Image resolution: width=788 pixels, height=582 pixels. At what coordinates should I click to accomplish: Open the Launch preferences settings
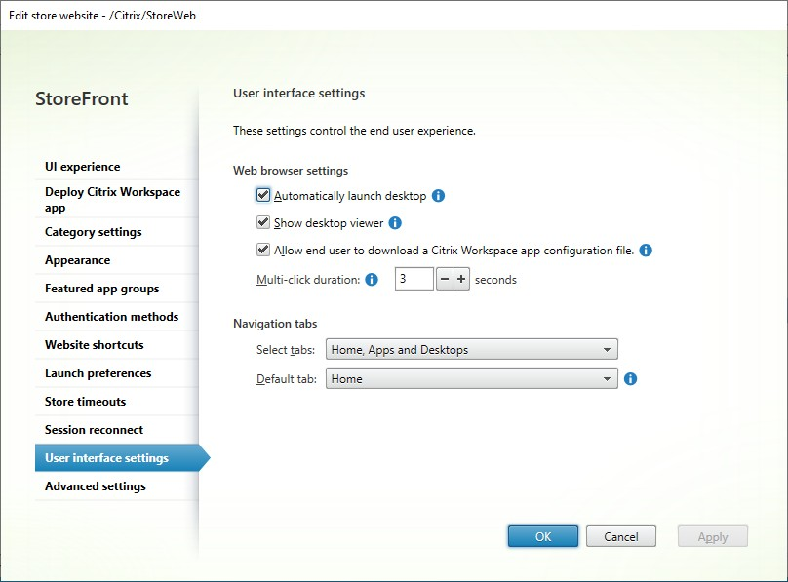coord(98,372)
